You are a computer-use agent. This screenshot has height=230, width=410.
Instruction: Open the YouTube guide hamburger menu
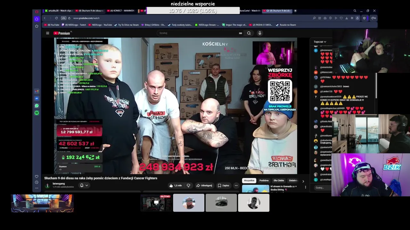47,33
